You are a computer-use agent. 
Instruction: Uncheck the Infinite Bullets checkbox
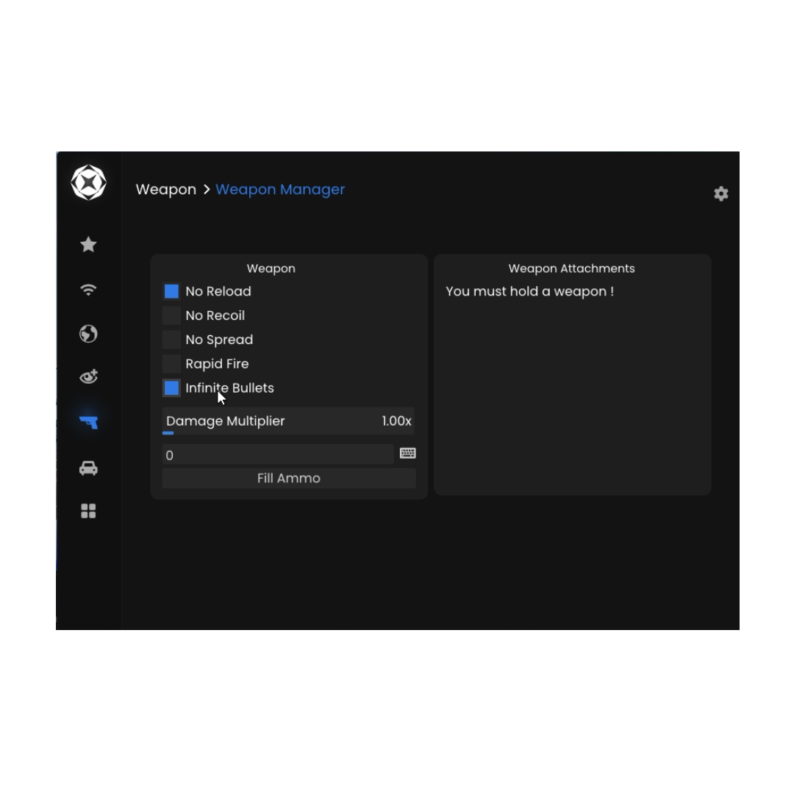click(x=171, y=388)
